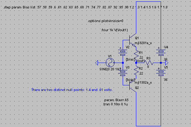Click the ground symbol left of V1
Image resolution: width=191 pixels, height=127 pixels.
[97, 63]
